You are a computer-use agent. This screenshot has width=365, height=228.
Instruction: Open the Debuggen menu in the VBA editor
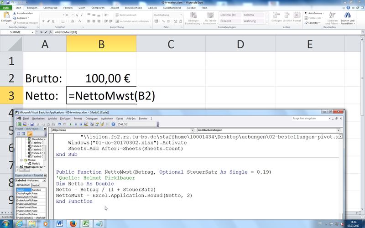pyautogui.click(x=92, y=119)
